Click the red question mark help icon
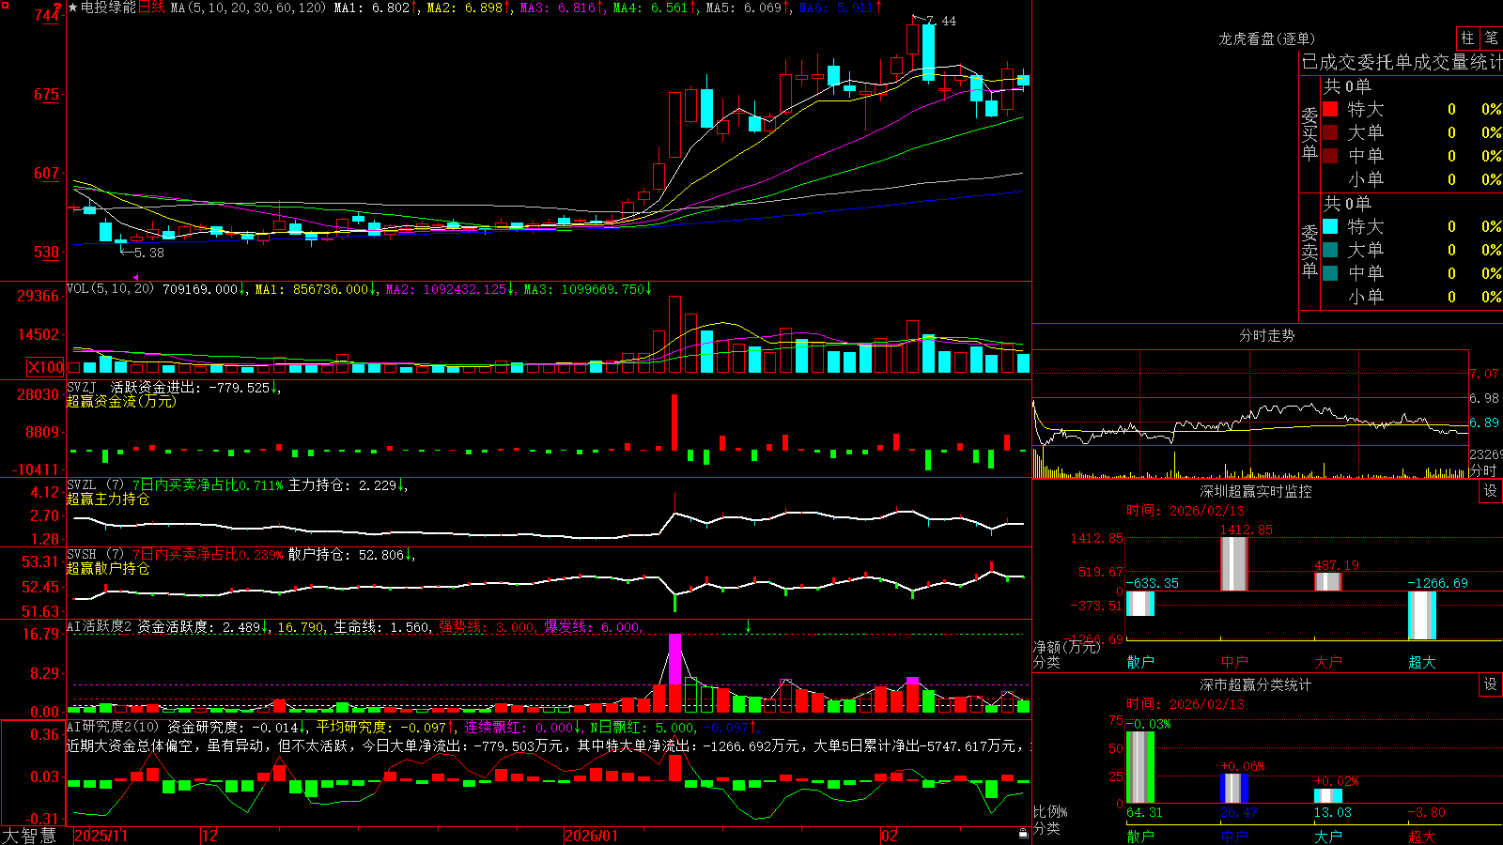The width and height of the screenshot is (1503, 845). [x=58, y=7]
